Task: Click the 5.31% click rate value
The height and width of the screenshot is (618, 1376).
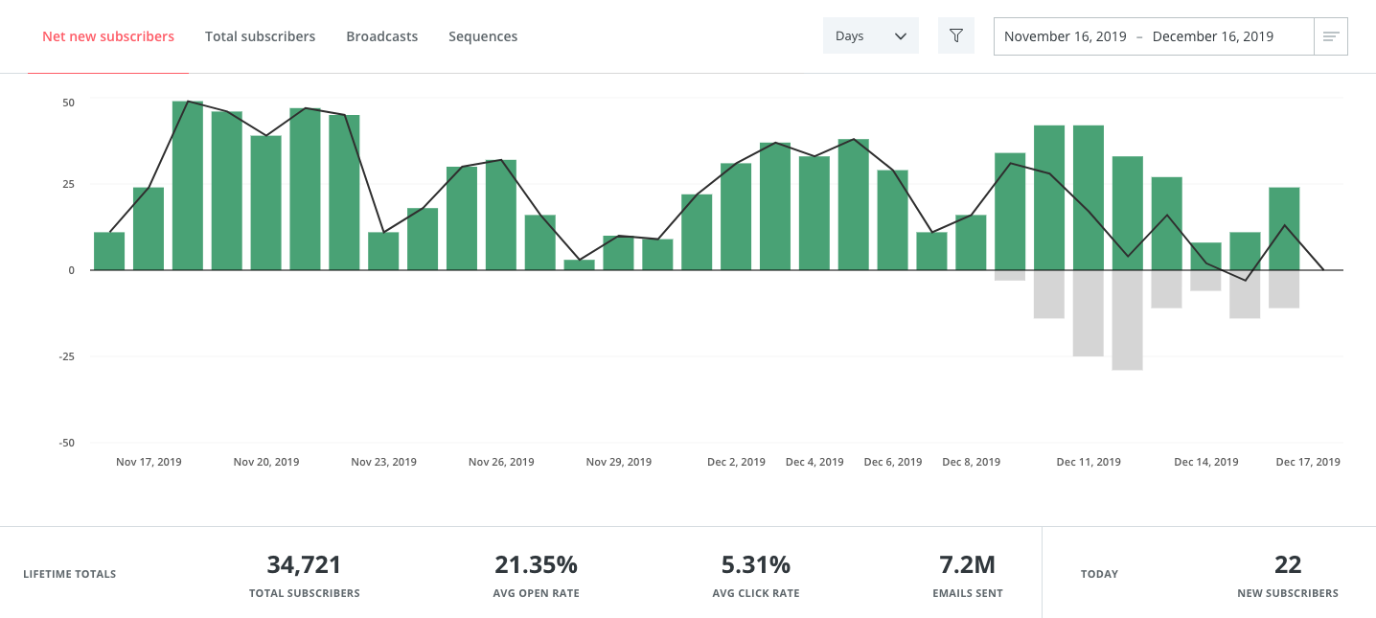Action: pos(755,564)
